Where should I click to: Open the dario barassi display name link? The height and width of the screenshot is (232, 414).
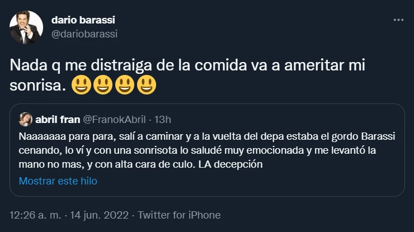point(83,20)
